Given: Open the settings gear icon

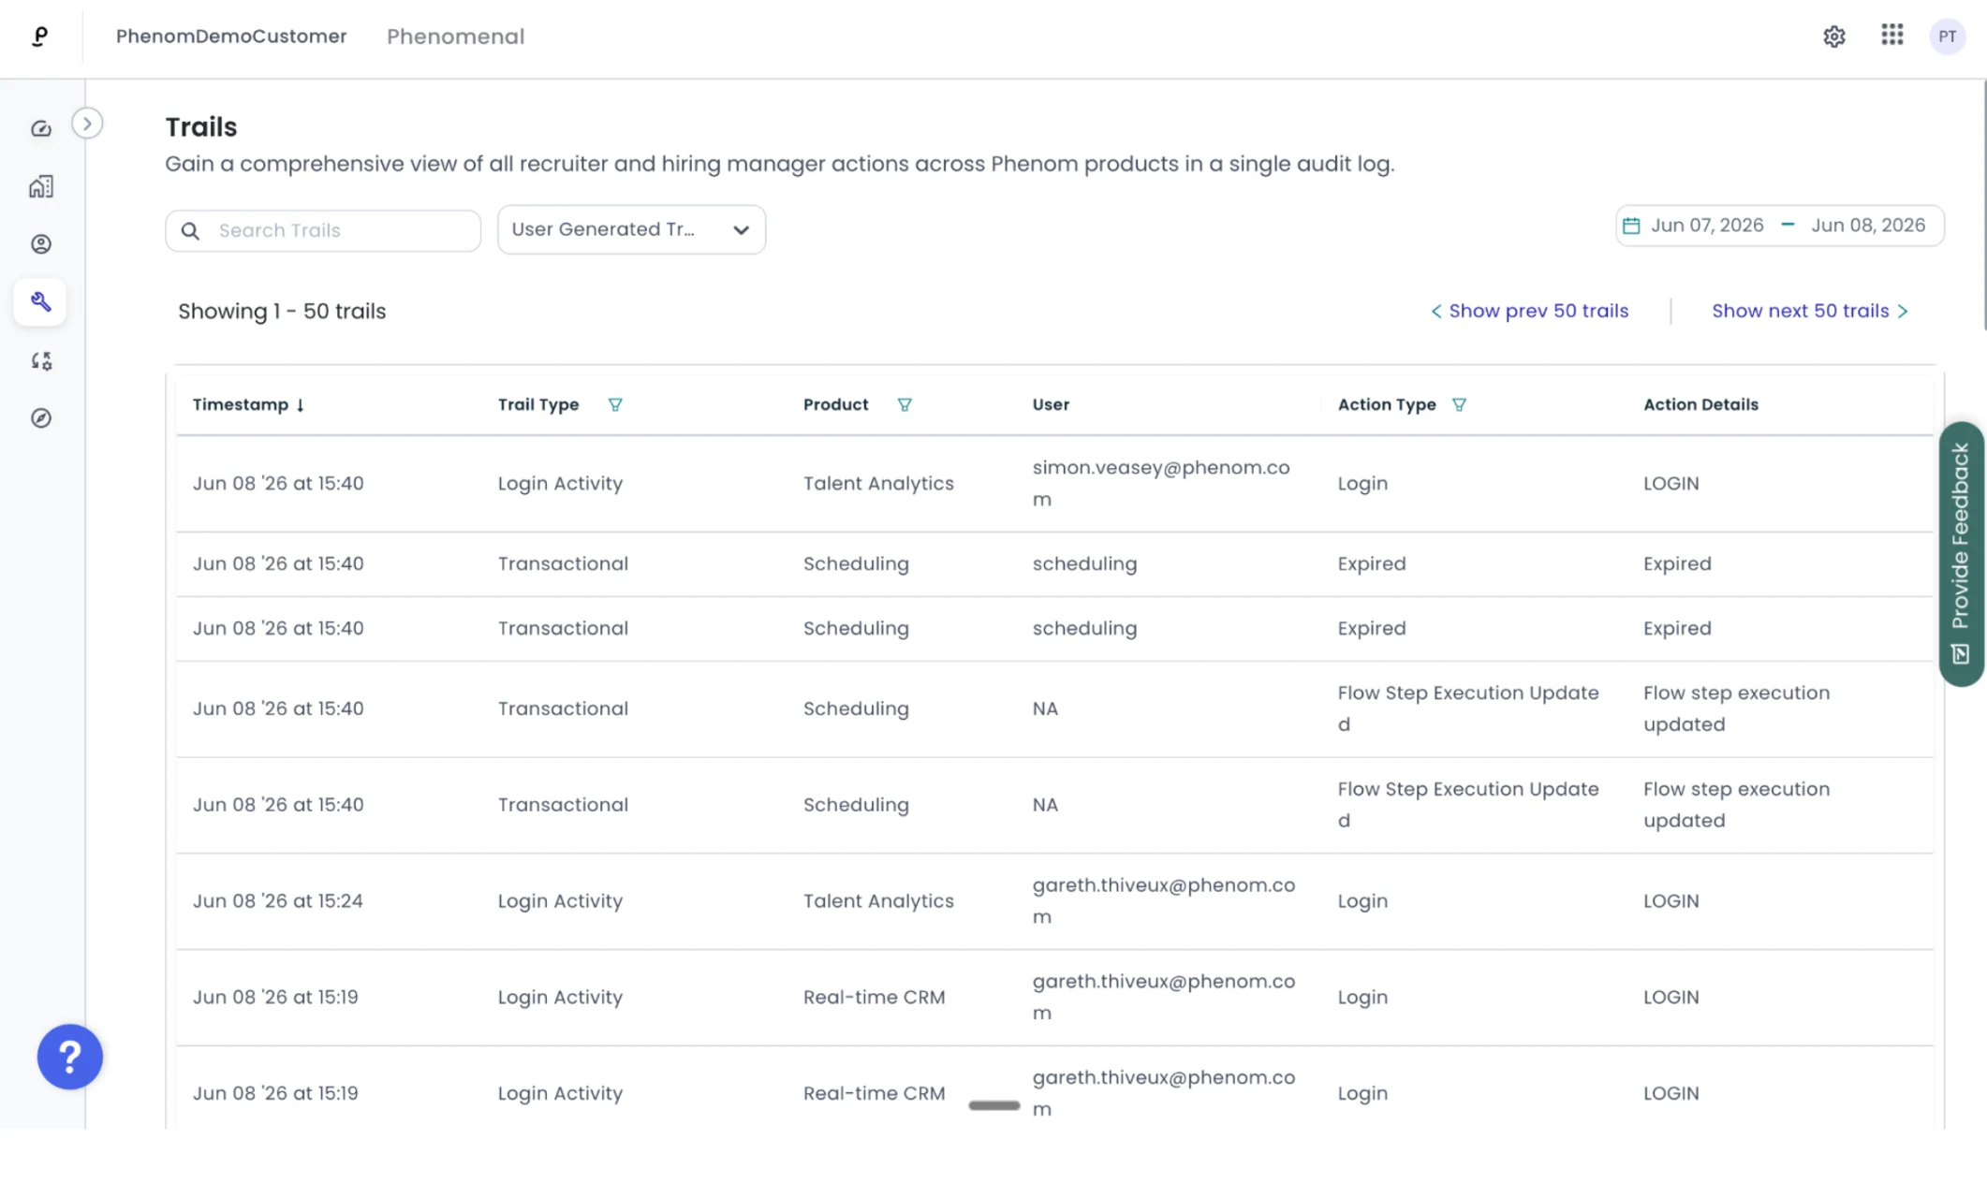Looking at the screenshot, I should click(x=1833, y=37).
